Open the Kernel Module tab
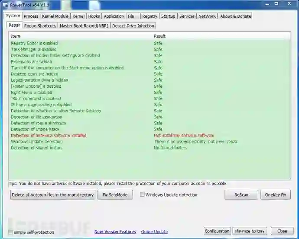This screenshot has height=239, width=299. [55, 16]
